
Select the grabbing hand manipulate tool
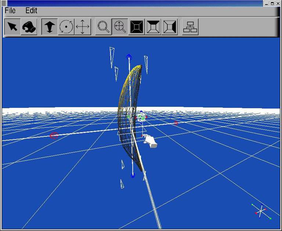[x=29, y=27]
